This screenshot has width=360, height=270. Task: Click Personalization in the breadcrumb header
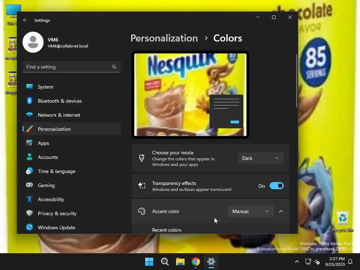click(x=164, y=38)
